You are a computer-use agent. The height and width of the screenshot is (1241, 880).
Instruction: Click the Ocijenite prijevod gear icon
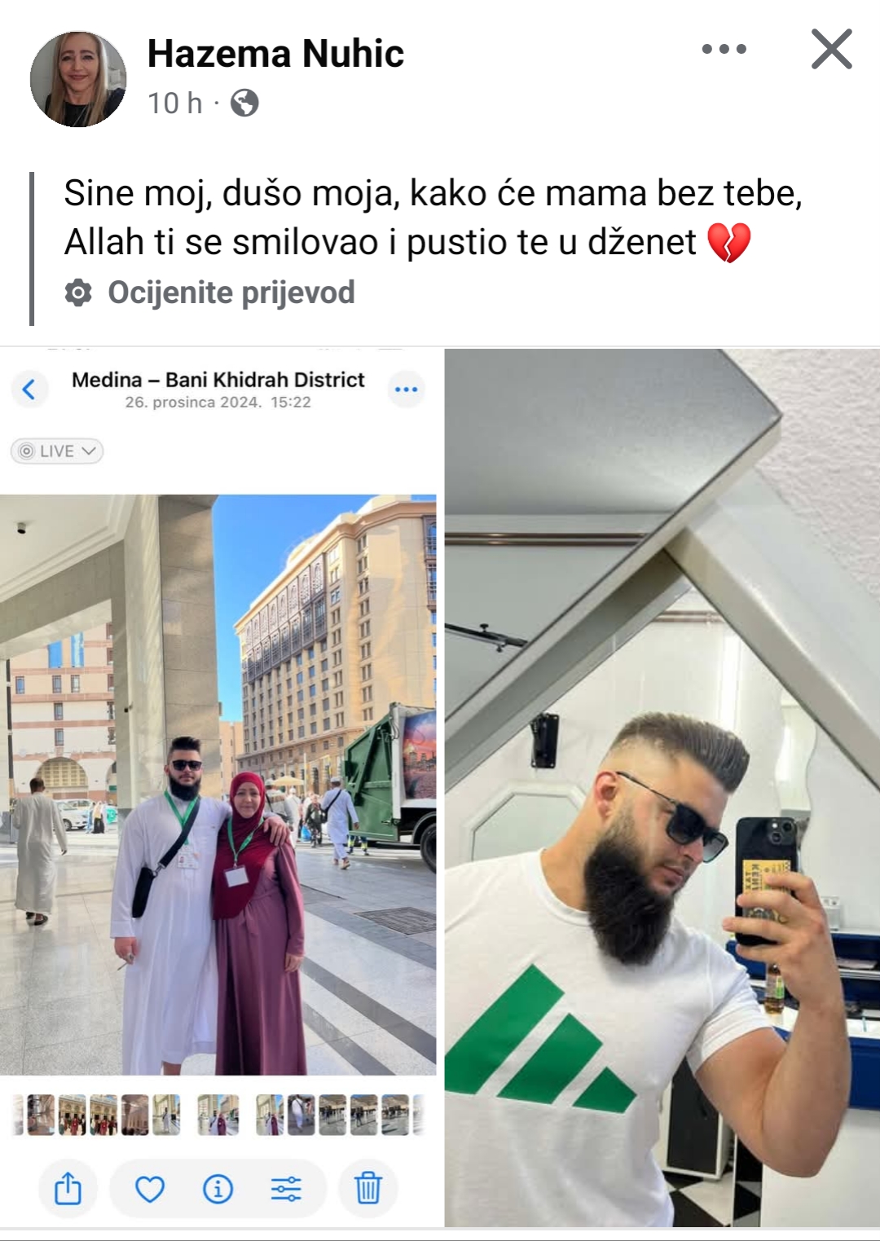tap(78, 293)
